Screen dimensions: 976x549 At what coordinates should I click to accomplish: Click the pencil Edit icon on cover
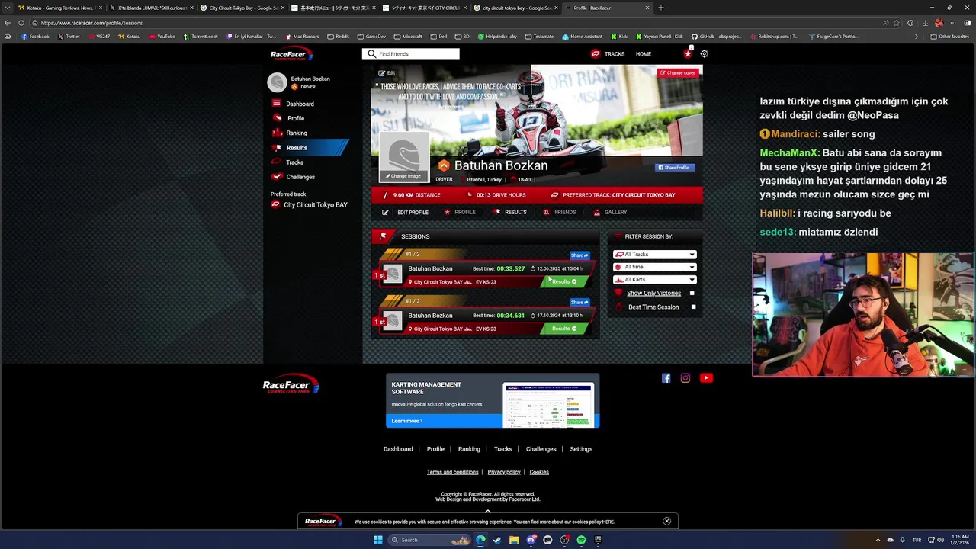tap(382, 73)
